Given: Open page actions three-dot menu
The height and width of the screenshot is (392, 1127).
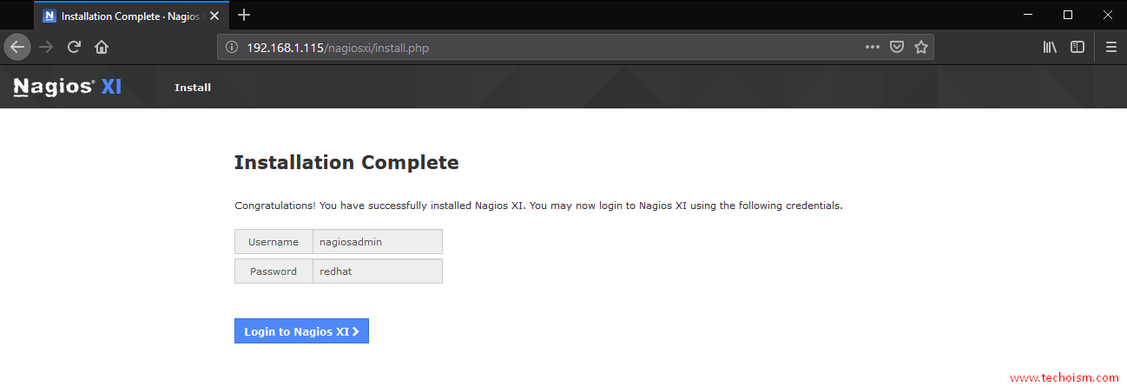Looking at the screenshot, I should (873, 47).
